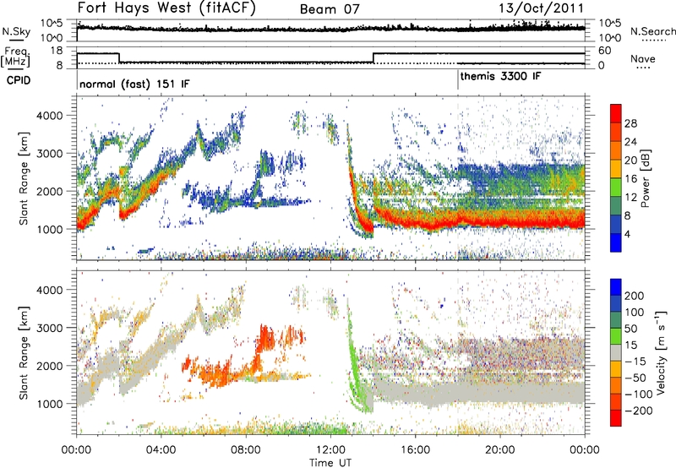Click the "CPID" row label
The width and height of the screenshot is (676, 468).
point(19,80)
